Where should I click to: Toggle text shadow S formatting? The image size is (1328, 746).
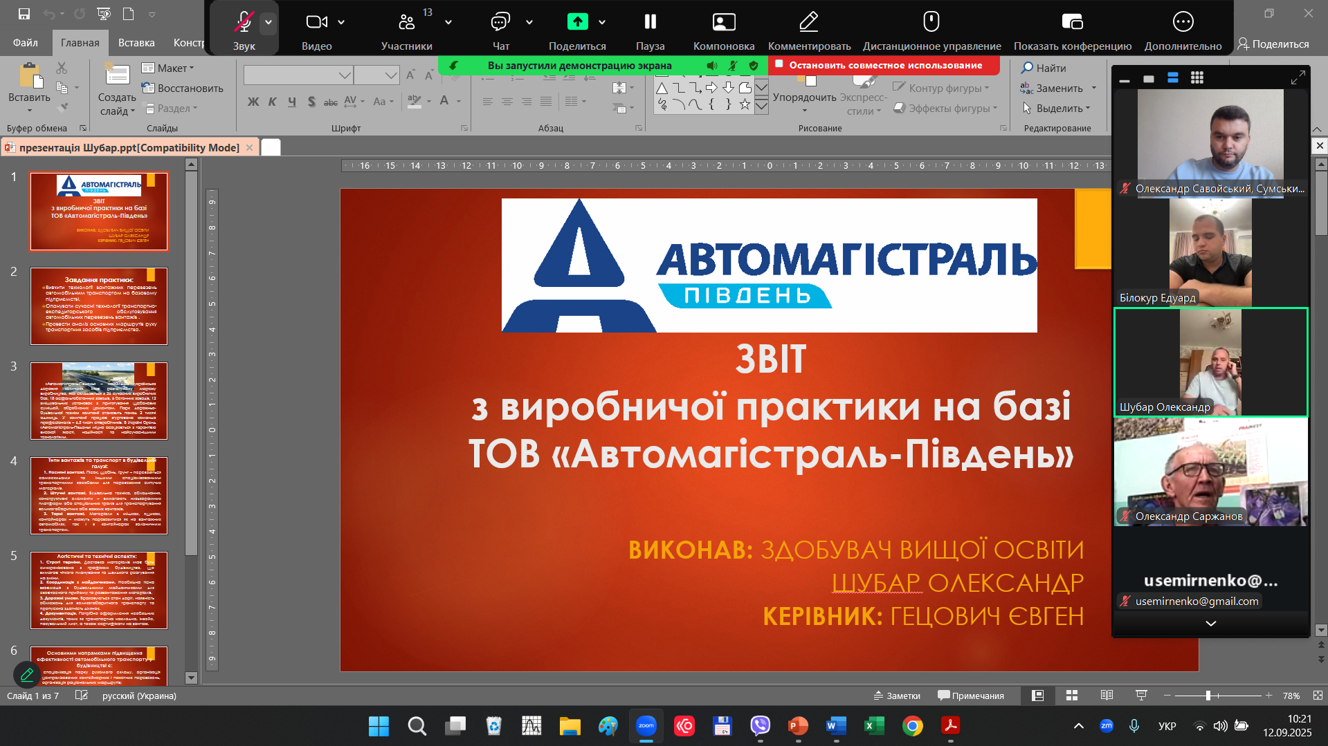coord(311,102)
